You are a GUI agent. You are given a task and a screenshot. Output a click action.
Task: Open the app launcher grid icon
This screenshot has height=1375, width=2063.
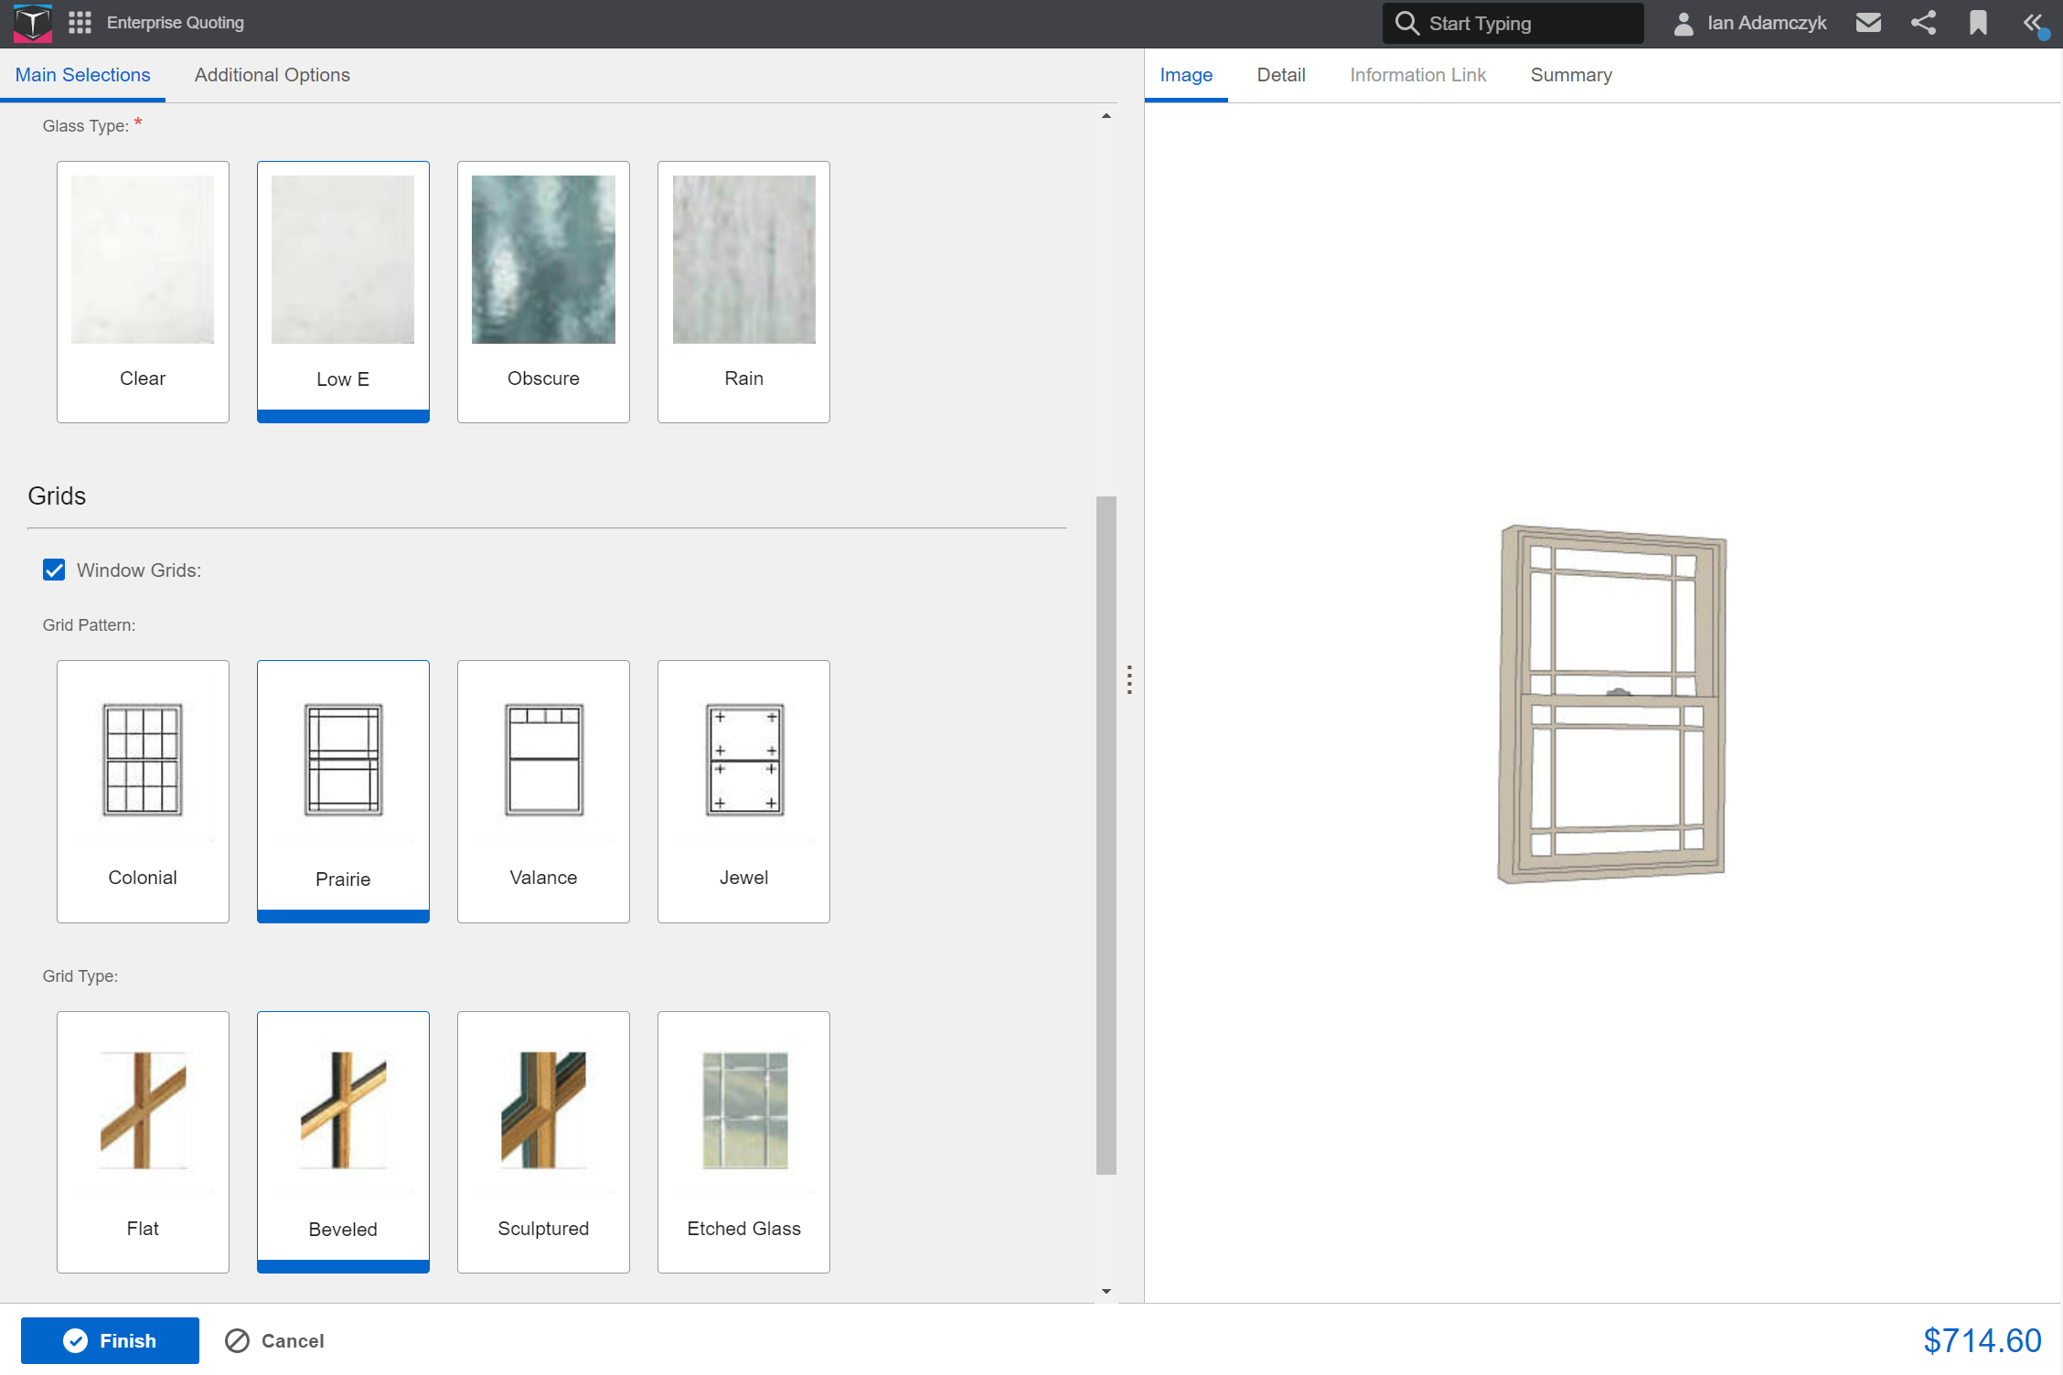[x=80, y=23]
